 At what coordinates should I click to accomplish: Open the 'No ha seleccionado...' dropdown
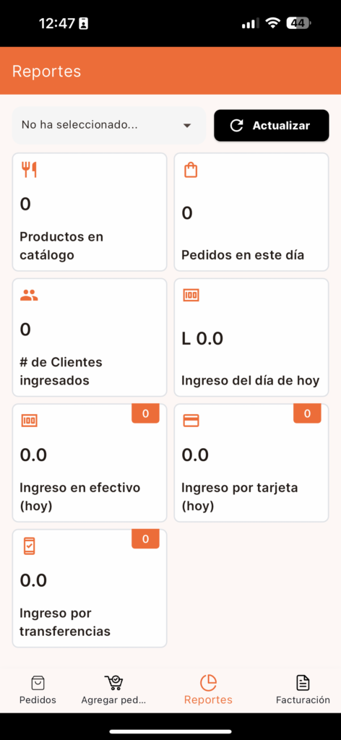(109, 126)
